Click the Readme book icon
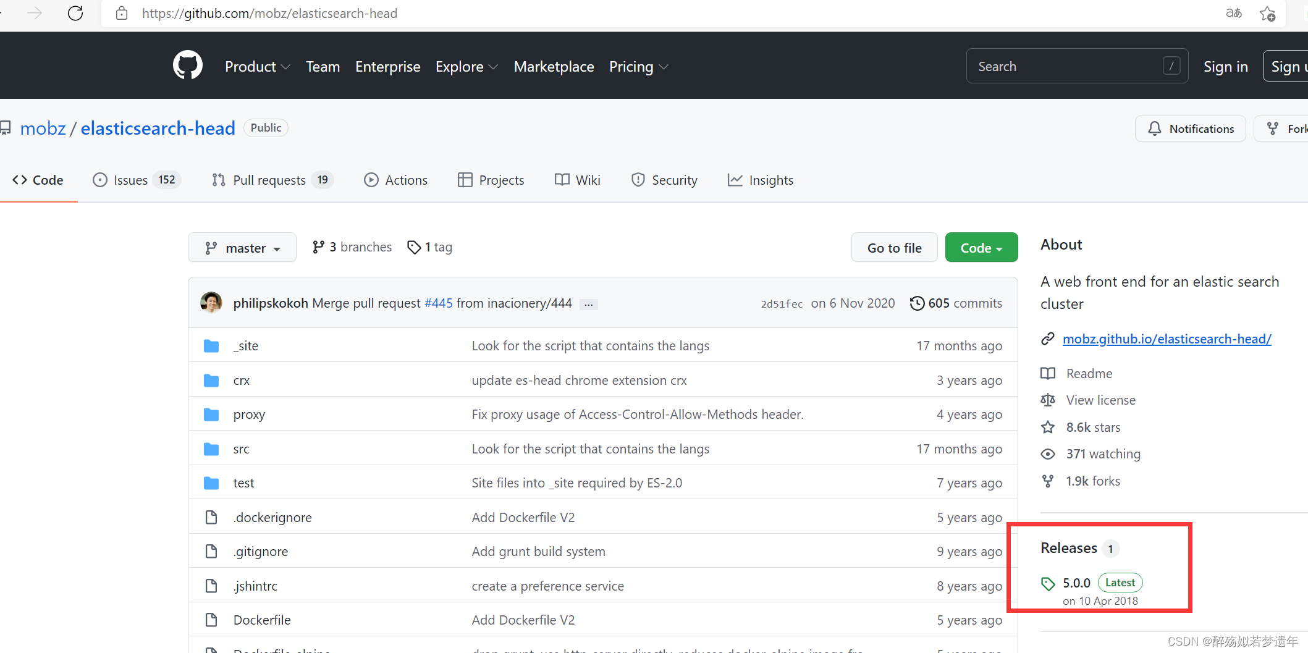 click(x=1048, y=373)
